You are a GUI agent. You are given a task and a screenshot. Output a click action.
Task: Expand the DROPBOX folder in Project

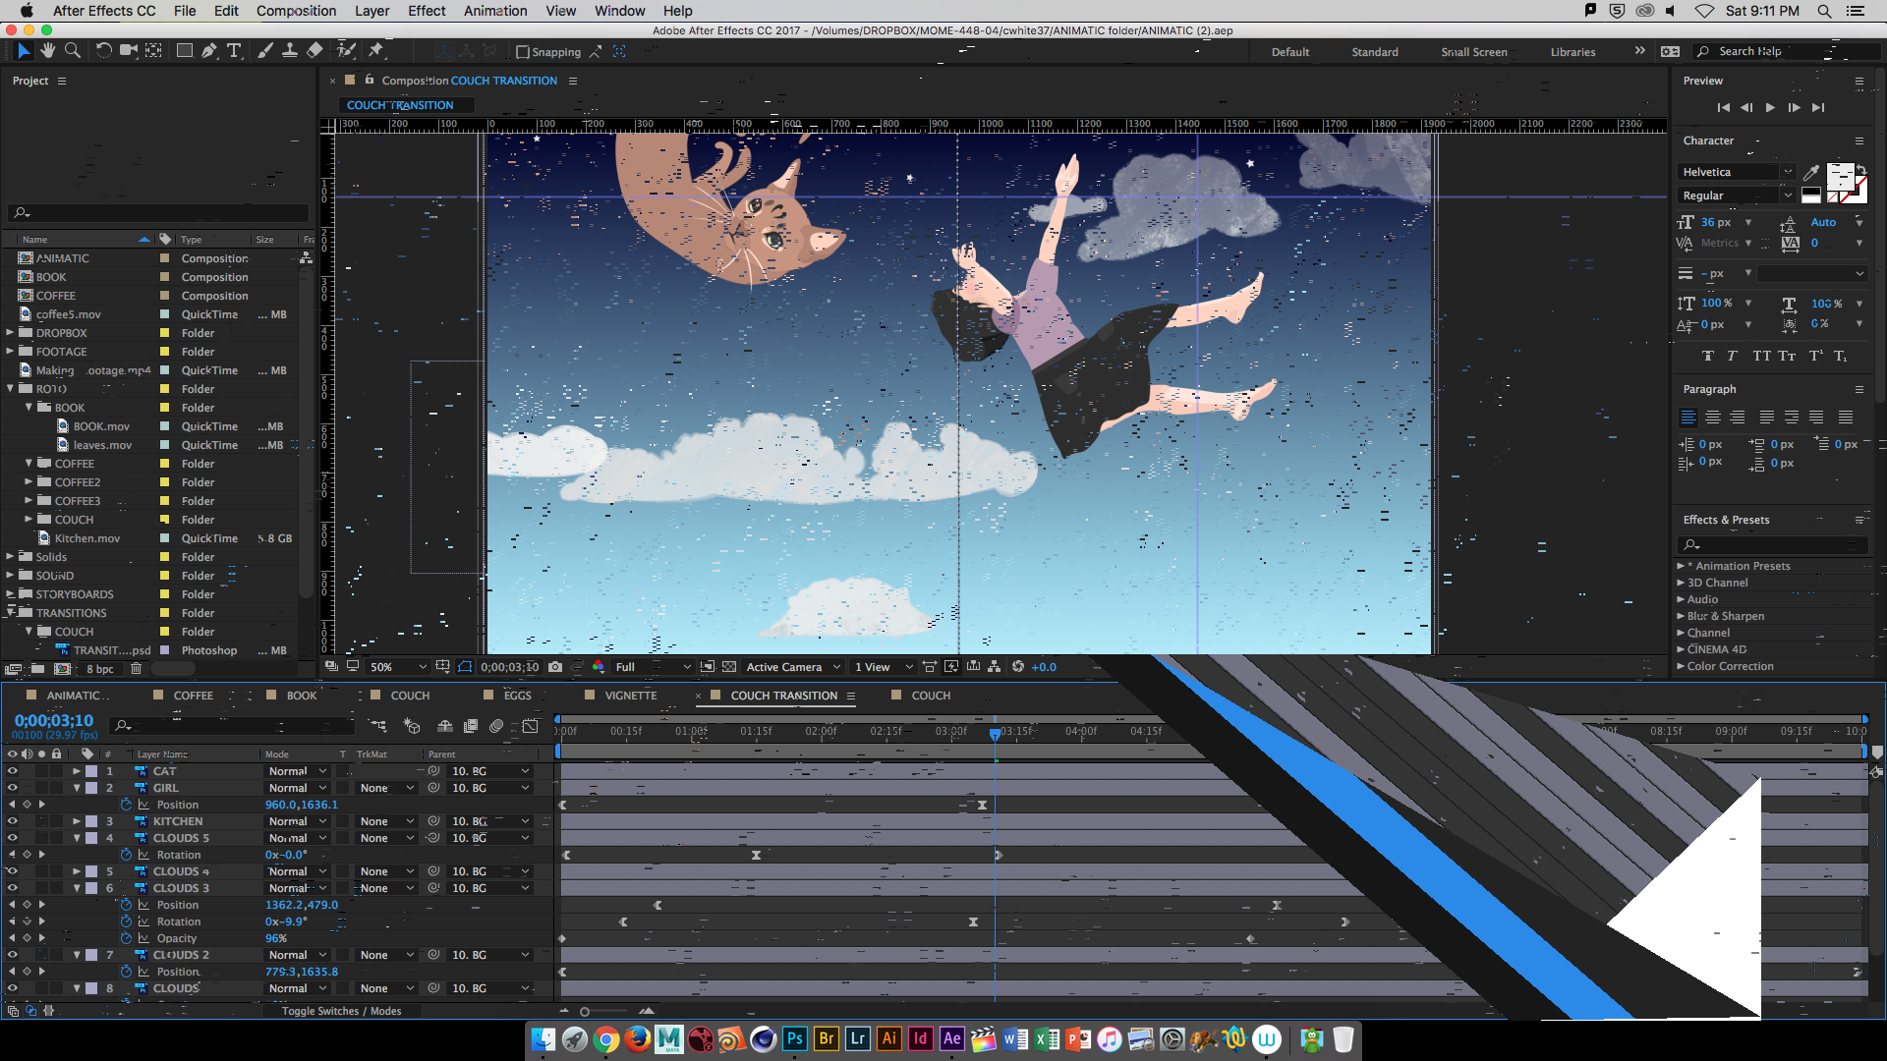coord(10,333)
